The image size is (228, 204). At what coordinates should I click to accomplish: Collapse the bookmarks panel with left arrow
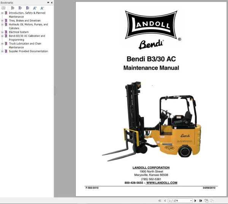coord(52,3)
